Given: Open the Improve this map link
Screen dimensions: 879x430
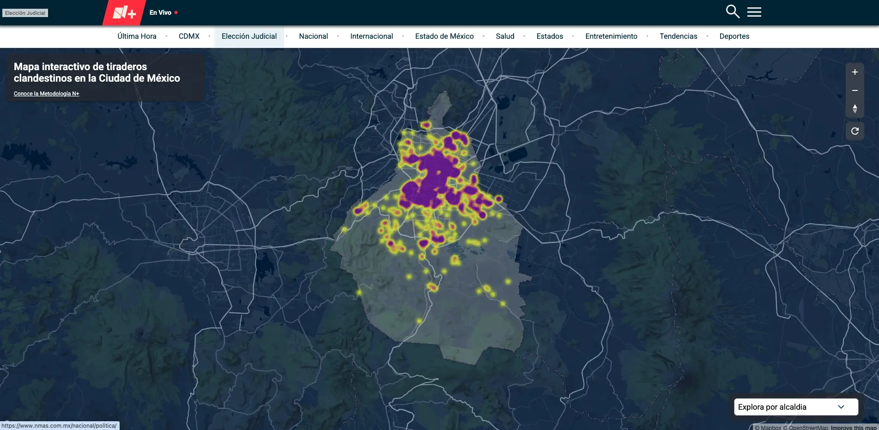Looking at the screenshot, I should coord(853,427).
